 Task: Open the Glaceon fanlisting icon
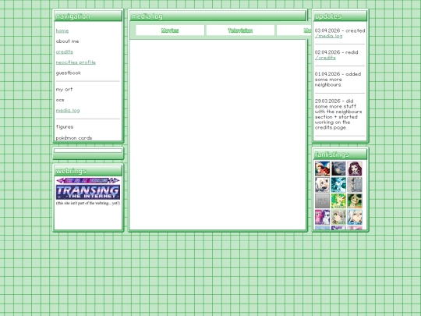coord(338,185)
